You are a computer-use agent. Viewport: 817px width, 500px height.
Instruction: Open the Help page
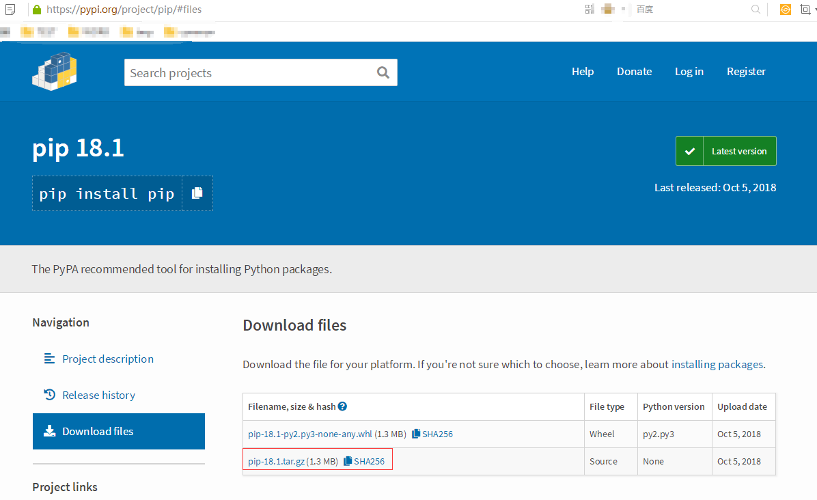pyautogui.click(x=583, y=71)
